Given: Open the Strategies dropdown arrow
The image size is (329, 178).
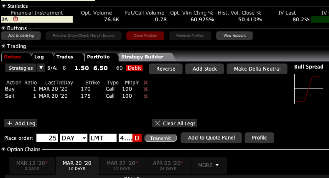Looking at the screenshot, I should [41, 68].
